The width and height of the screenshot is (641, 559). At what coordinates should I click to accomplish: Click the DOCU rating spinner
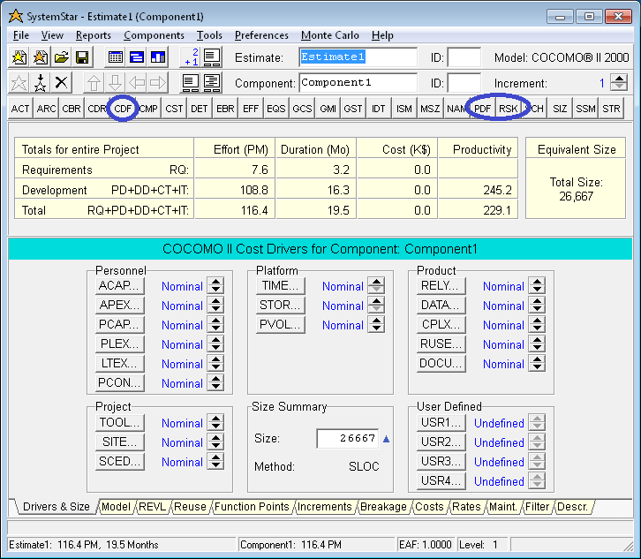coord(537,363)
